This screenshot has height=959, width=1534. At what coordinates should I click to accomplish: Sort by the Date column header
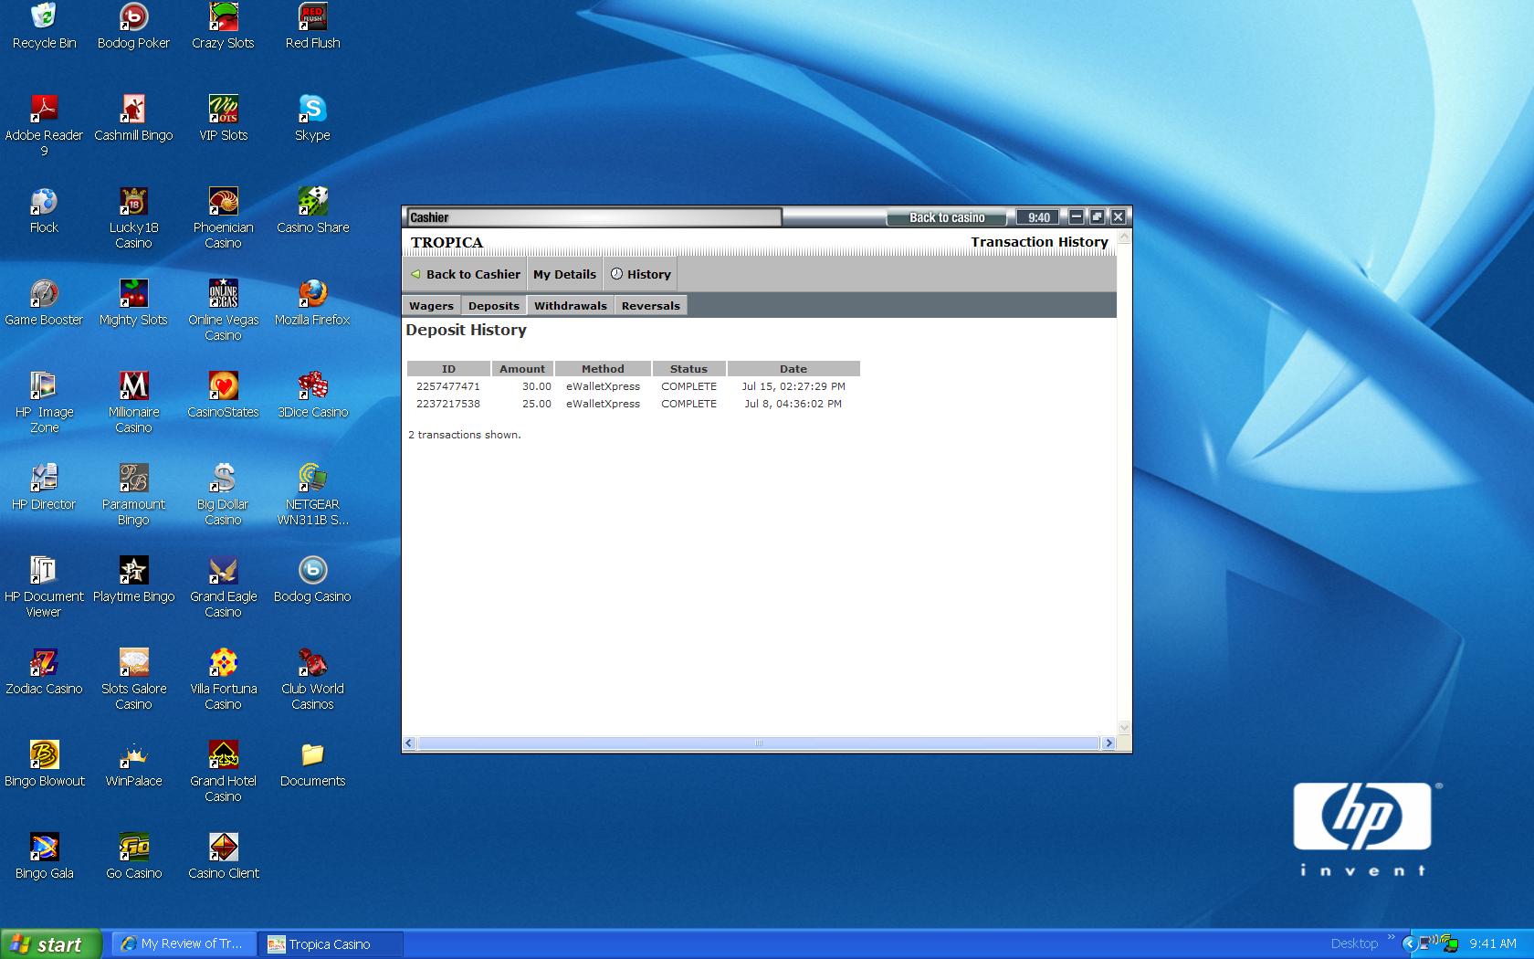pos(793,369)
